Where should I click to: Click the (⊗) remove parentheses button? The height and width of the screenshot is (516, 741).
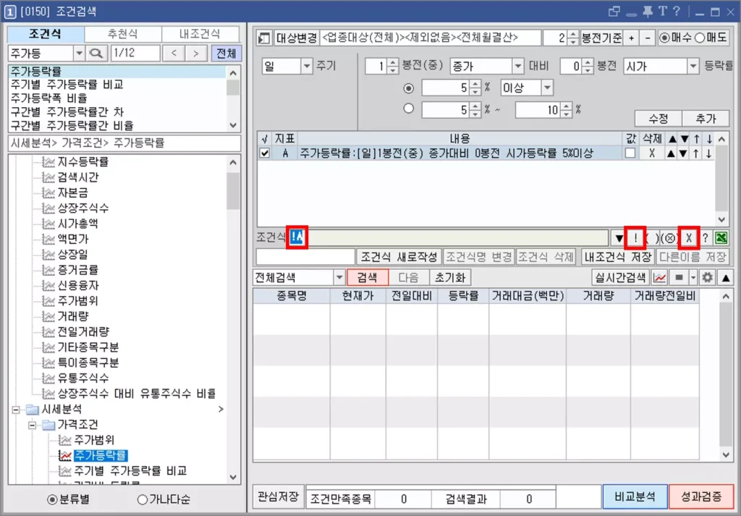[x=669, y=238]
